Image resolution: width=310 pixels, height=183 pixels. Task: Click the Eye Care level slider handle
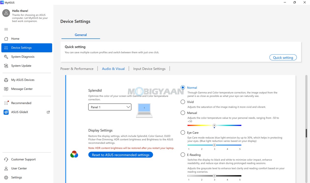click(x=214, y=145)
